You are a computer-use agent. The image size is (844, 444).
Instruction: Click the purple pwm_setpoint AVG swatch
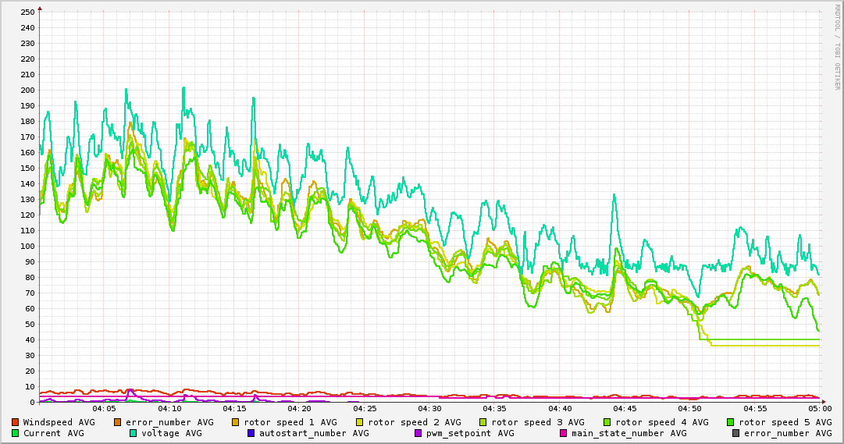[418, 433]
